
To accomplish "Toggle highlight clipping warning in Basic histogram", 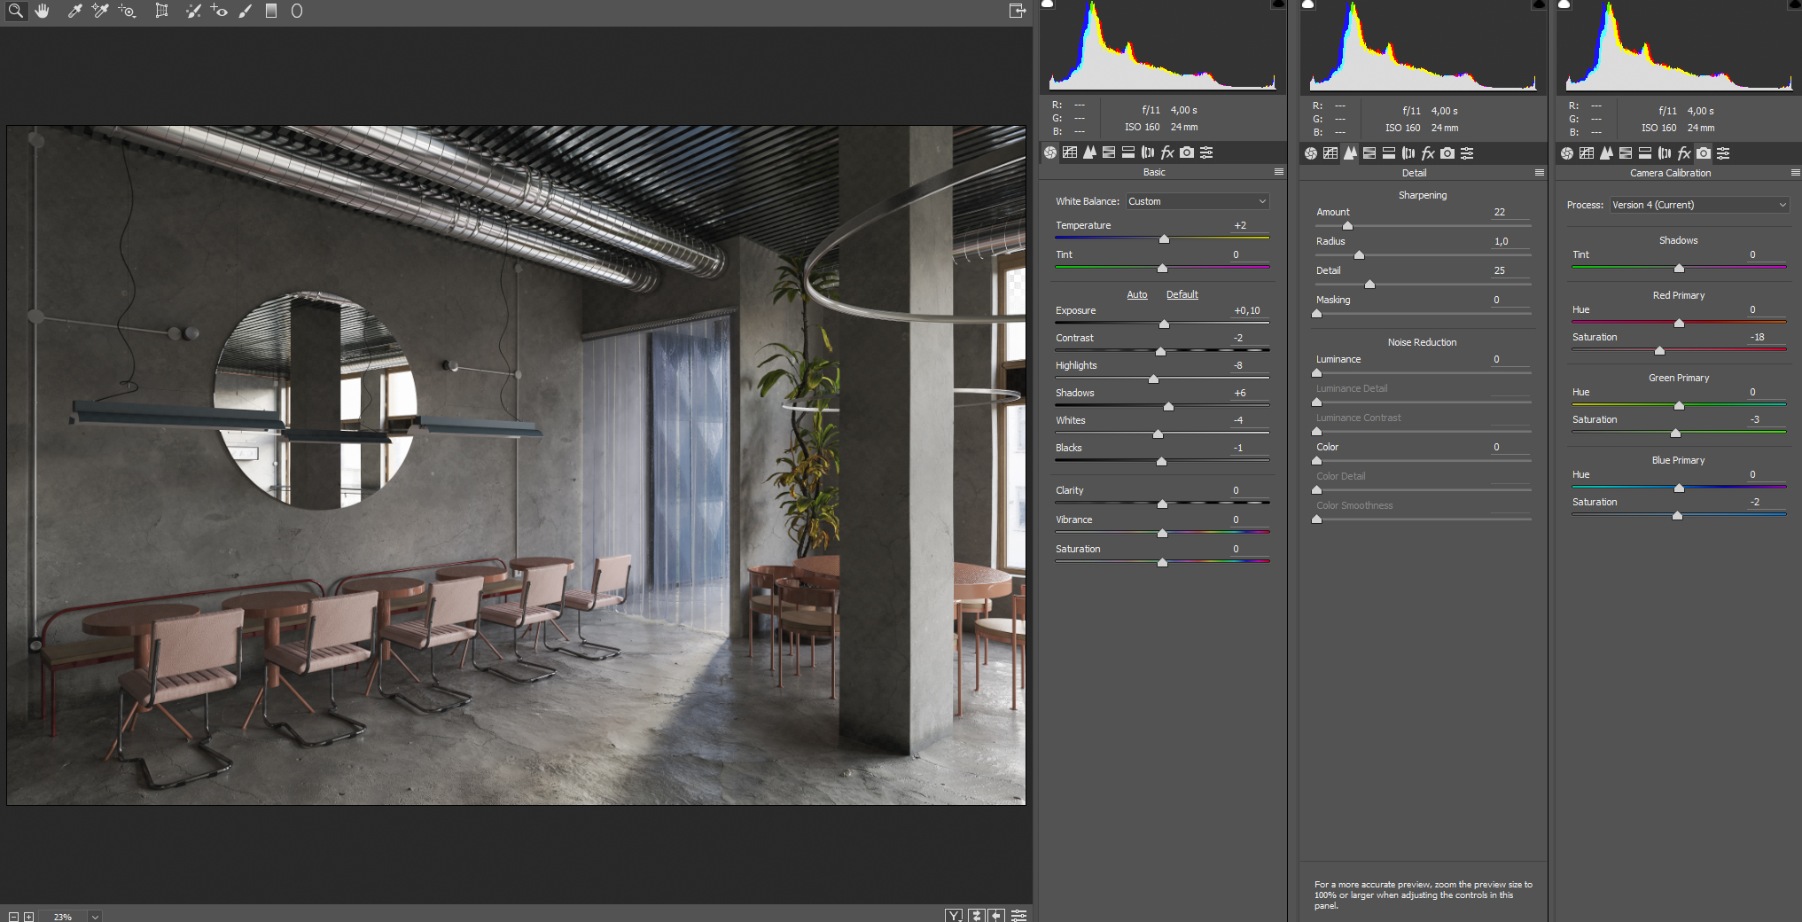I will (x=1278, y=4).
